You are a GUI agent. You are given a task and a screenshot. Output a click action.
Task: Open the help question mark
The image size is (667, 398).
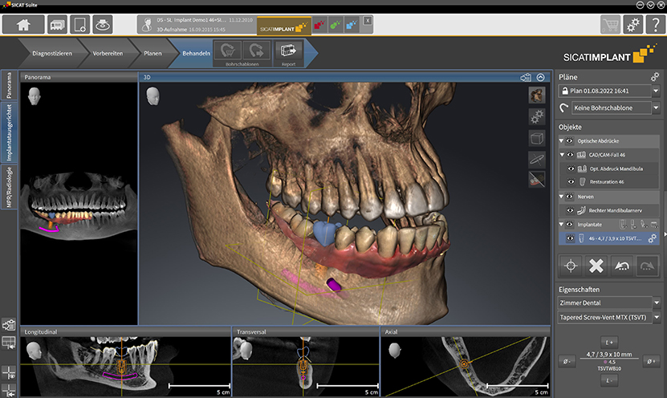coord(656,25)
